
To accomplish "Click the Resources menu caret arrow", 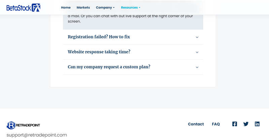I will (140, 7).
